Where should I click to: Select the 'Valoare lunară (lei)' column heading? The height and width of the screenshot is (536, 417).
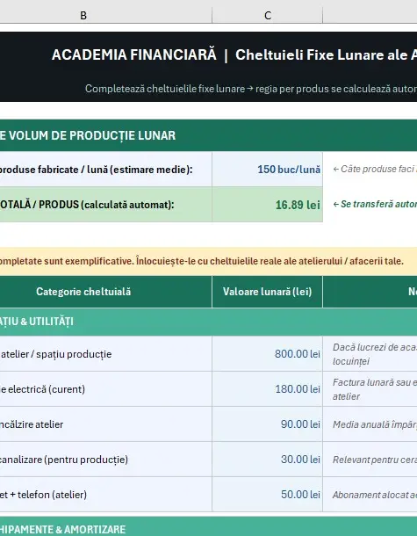[268, 292]
